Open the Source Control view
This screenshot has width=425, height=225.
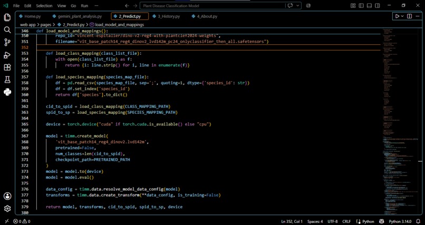[7, 42]
